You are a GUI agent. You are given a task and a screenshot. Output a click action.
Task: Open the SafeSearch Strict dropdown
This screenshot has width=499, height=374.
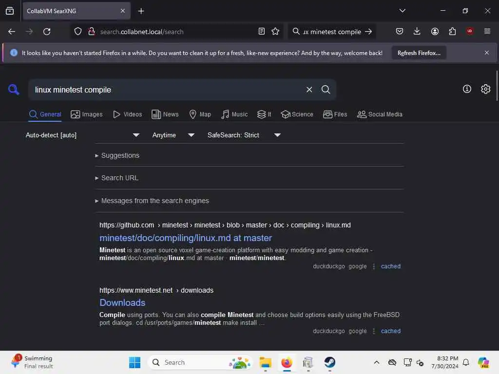click(244, 135)
